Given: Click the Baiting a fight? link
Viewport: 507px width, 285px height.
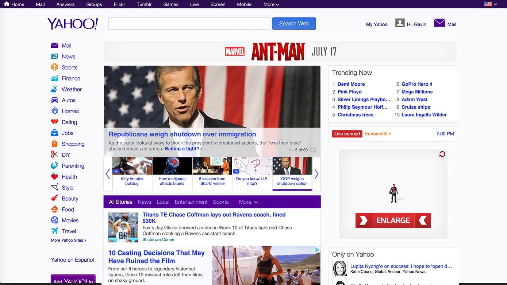Looking at the screenshot, I should 184,149.
